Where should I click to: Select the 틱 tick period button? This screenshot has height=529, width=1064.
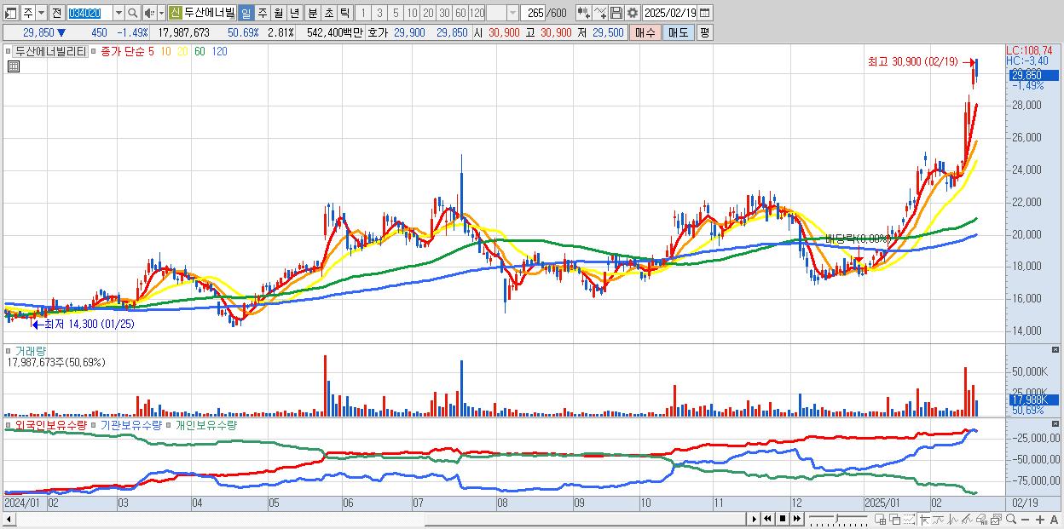pyautogui.click(x=344, y=14)
